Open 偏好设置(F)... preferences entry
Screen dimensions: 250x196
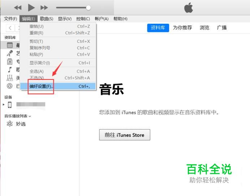pos(58,86)
